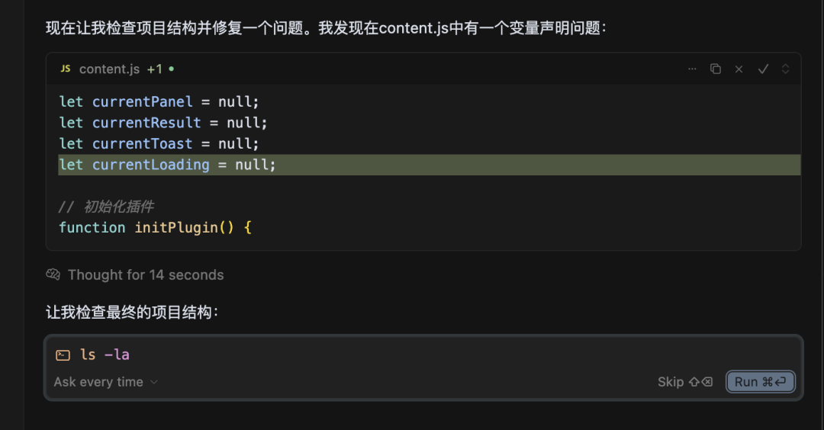Reject the content.js change with X

tap(739, 69)
